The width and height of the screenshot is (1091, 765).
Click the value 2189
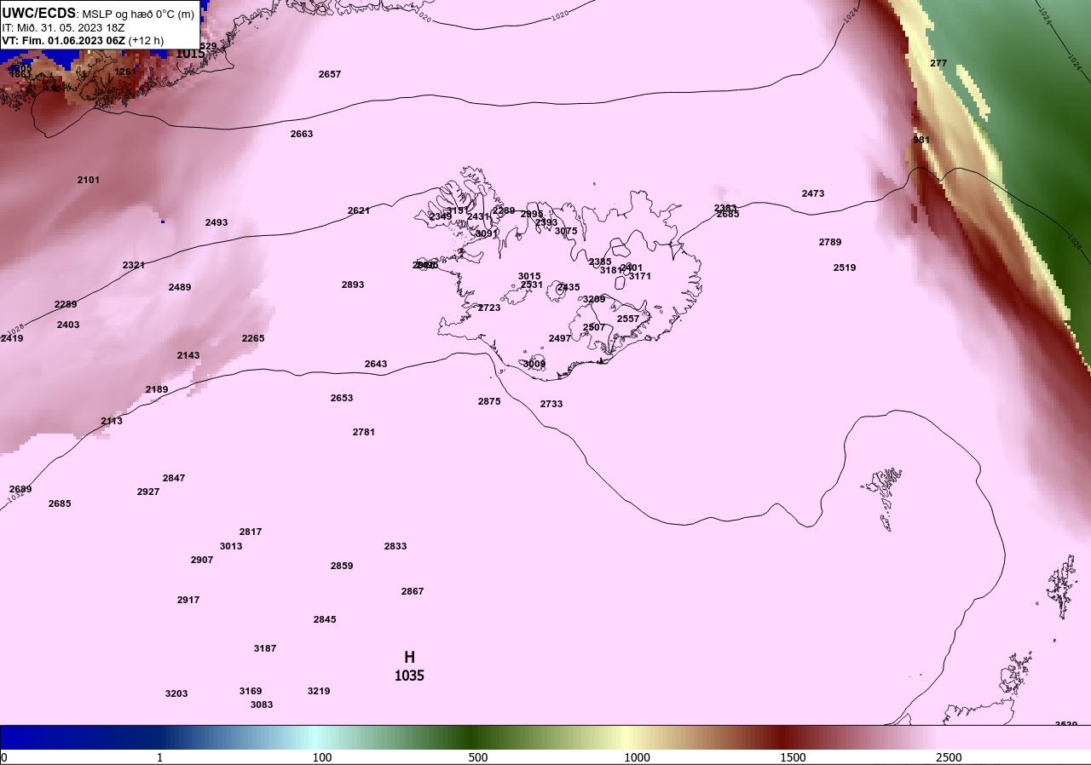click(157, 389)
